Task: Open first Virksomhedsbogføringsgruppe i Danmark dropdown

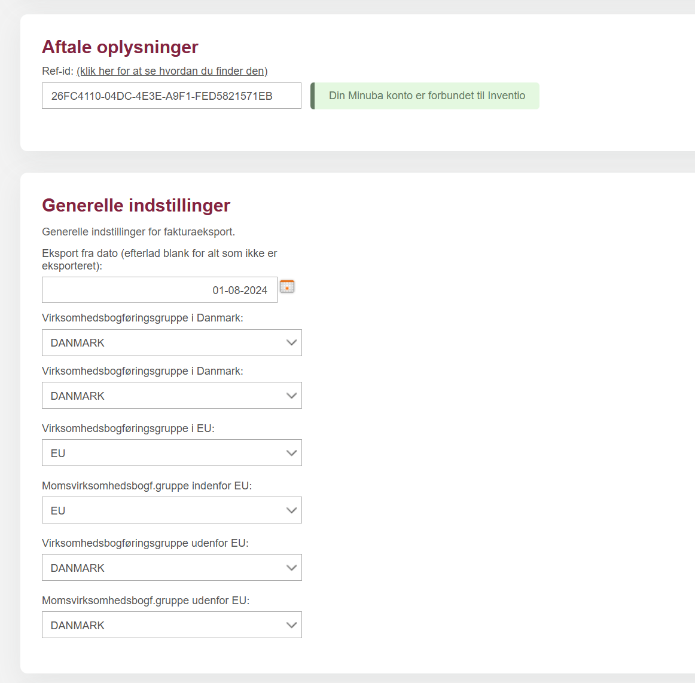Action: 172,343
